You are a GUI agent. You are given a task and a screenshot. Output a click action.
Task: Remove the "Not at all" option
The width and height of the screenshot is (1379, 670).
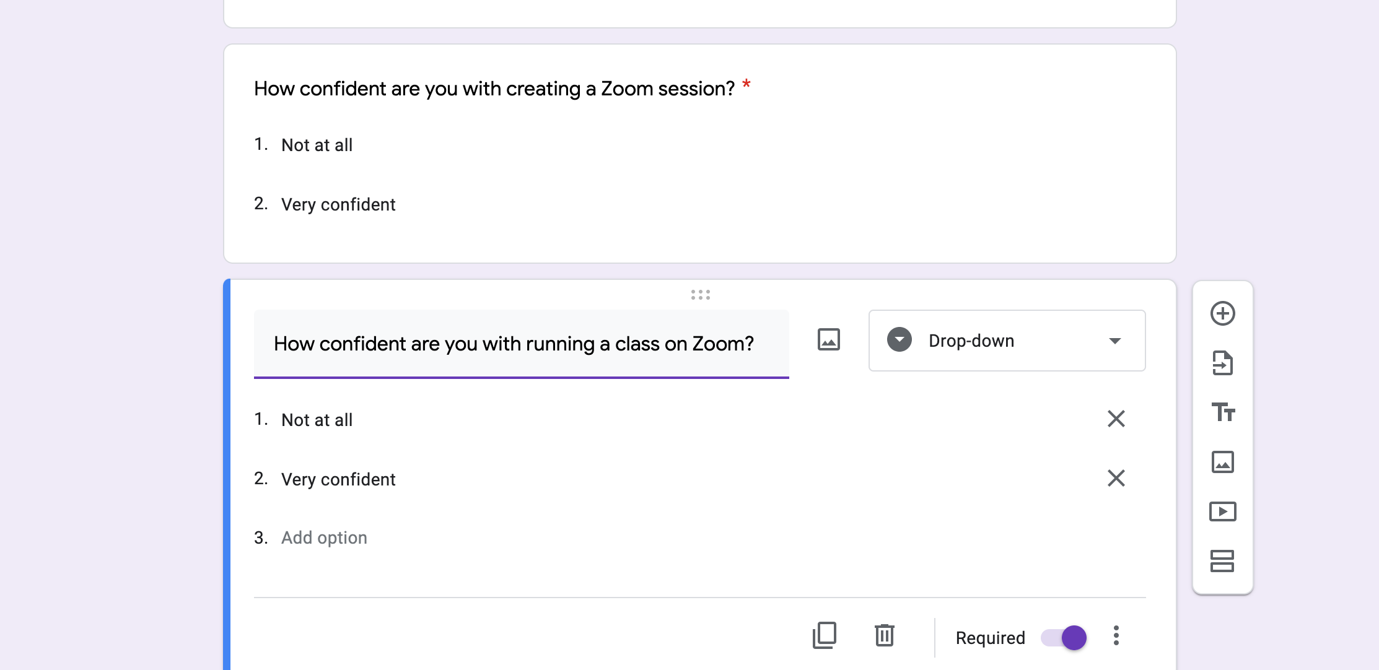click(x=1116, y=419)
